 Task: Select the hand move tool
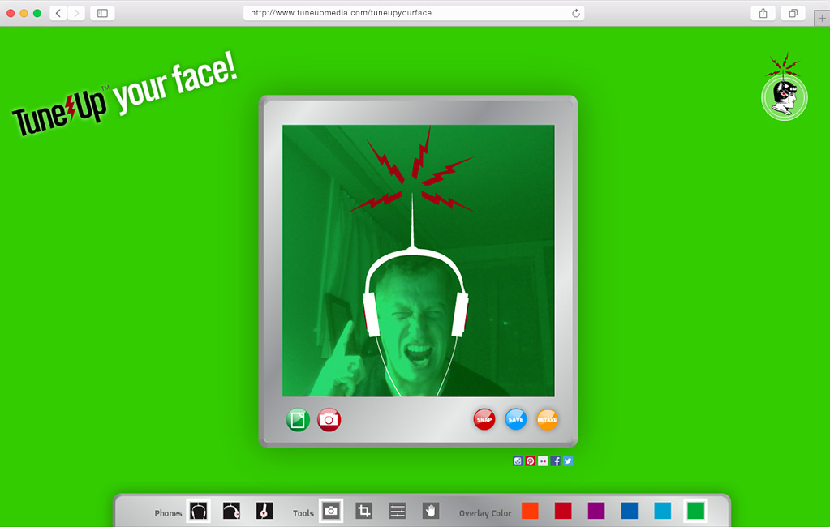click(x=430, y=511)
